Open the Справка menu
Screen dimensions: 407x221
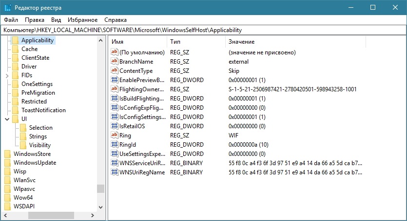pyautogui.click(x=116, y=20)
